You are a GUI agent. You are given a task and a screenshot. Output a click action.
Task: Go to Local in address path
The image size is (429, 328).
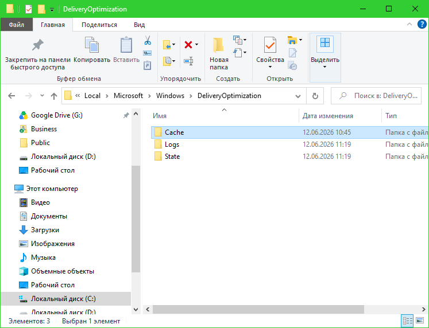click(x=92, y=96)
